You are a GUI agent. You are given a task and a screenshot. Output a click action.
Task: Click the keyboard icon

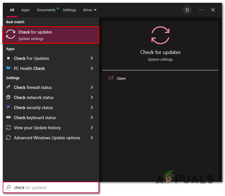click(8, 117)
